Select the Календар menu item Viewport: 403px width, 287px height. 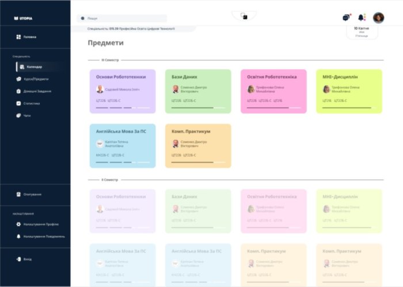click(34, 67)
